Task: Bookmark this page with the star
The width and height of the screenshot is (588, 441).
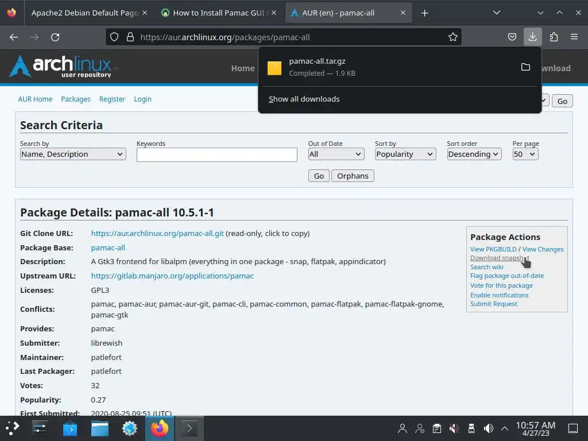Action: click(x=452, y=37)
